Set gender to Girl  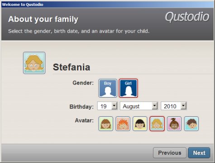pyautogui.click(x=128, y=88)
